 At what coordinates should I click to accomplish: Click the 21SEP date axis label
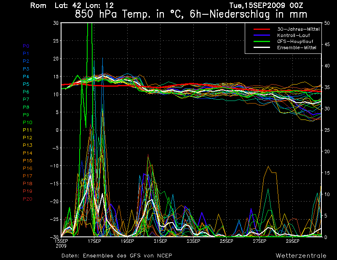160,241
